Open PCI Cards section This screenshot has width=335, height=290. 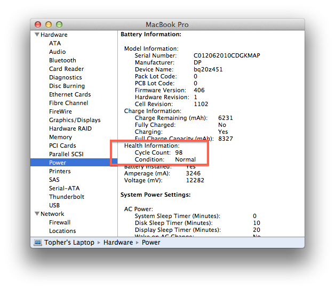point(62,146)
